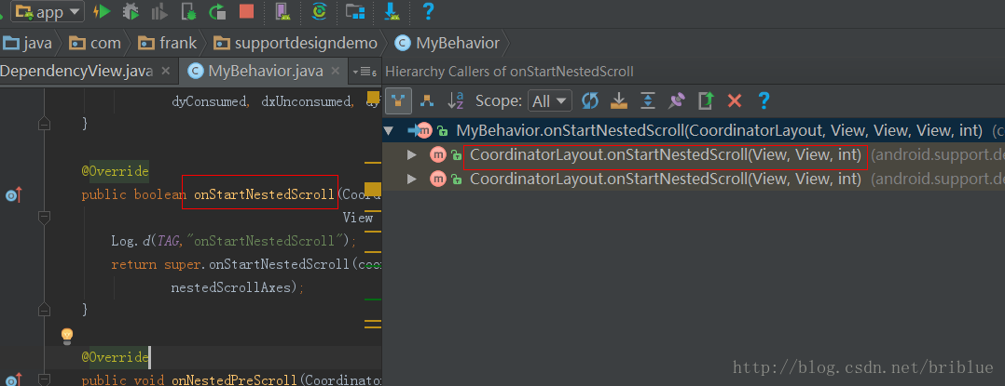The height and width of the screenshot is (386, 1005).
Task: Expand the first CoordinatorLayout.onStartNestedScroll caller
Action: tap(413, 155)
